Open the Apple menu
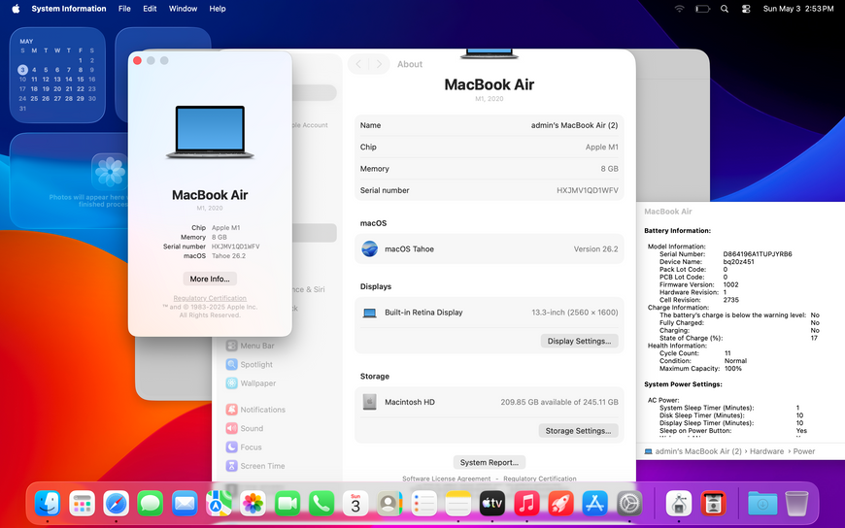Image resolution: width=845 pixels, height=528 pixels. pos(16,9)
